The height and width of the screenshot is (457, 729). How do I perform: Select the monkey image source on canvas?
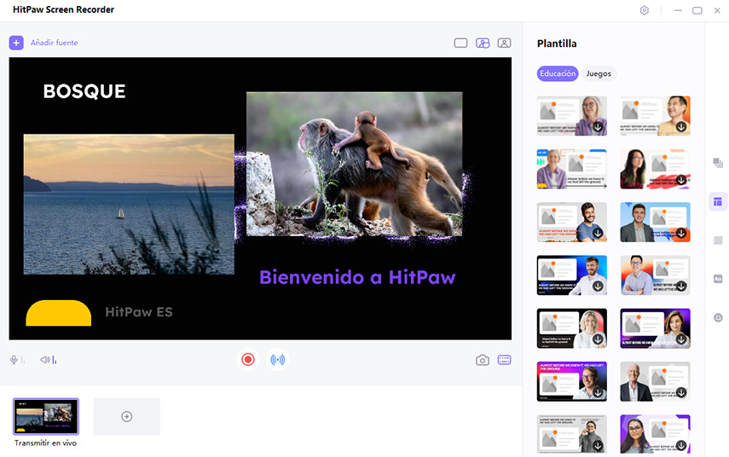pos(355,164)
